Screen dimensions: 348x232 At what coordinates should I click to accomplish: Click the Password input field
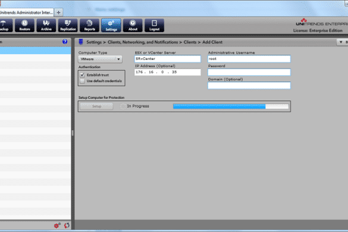249,72
